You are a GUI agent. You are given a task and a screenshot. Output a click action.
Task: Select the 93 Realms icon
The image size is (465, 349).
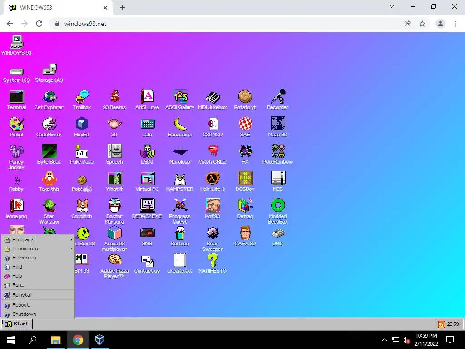[114, 100]
